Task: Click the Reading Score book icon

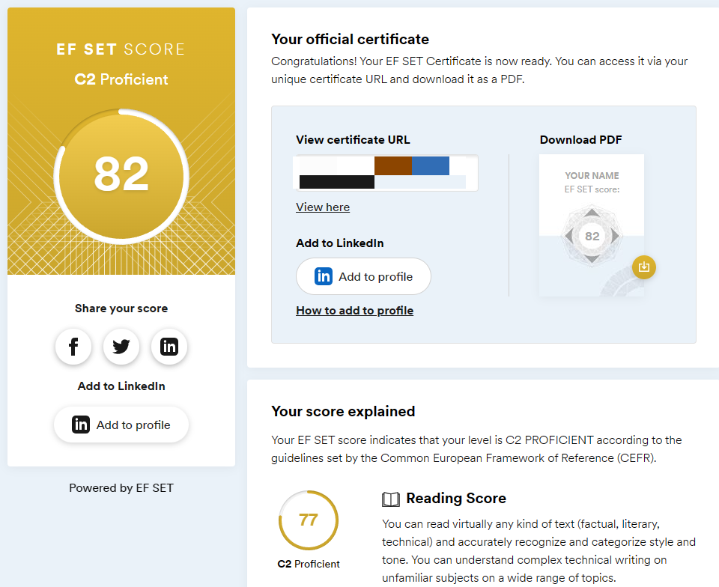Action: click(x=391, y=499)
